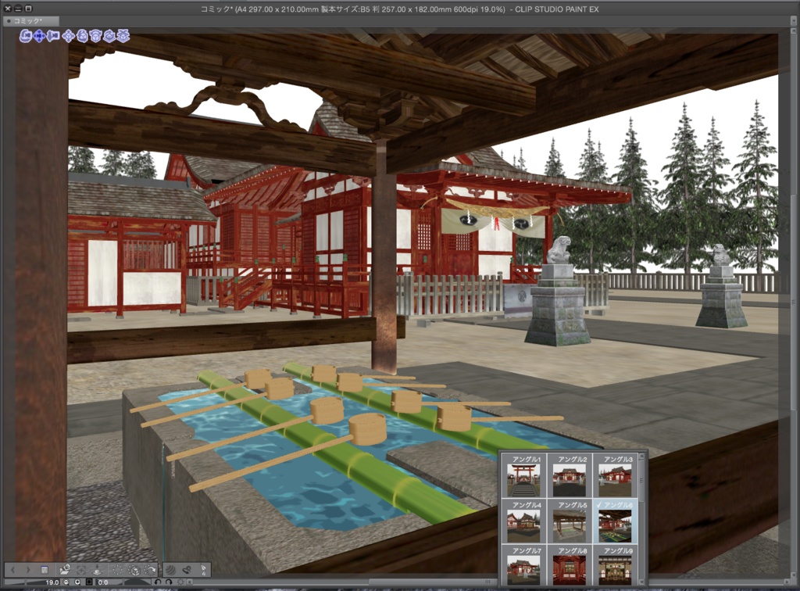This screenshot has width=800, height=591.
Task: Select the 3D object vertical rotation icon
Action: point(96,37)
